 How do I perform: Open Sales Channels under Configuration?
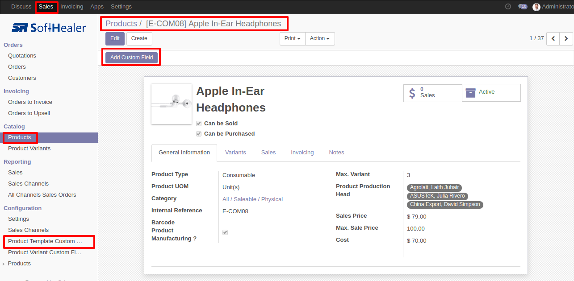pos(29,230)
